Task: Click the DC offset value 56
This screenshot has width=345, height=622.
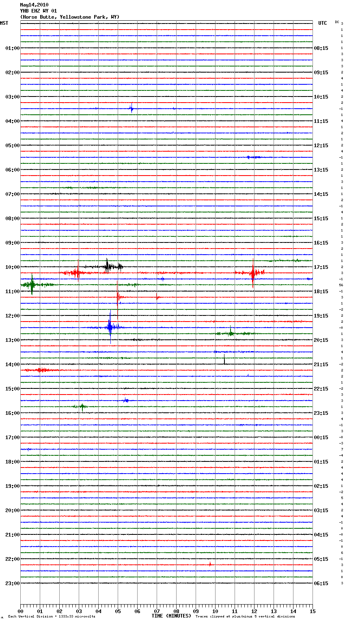Action: point(341,285)
